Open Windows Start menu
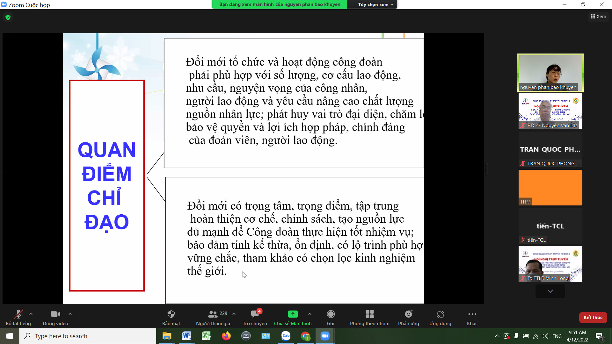612x344 pixels. pos(10,336)
